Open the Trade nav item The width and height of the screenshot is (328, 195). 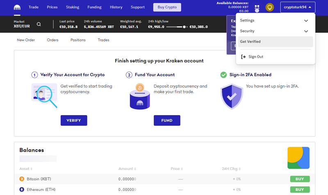pyautogui.click(x=34, y=7)
